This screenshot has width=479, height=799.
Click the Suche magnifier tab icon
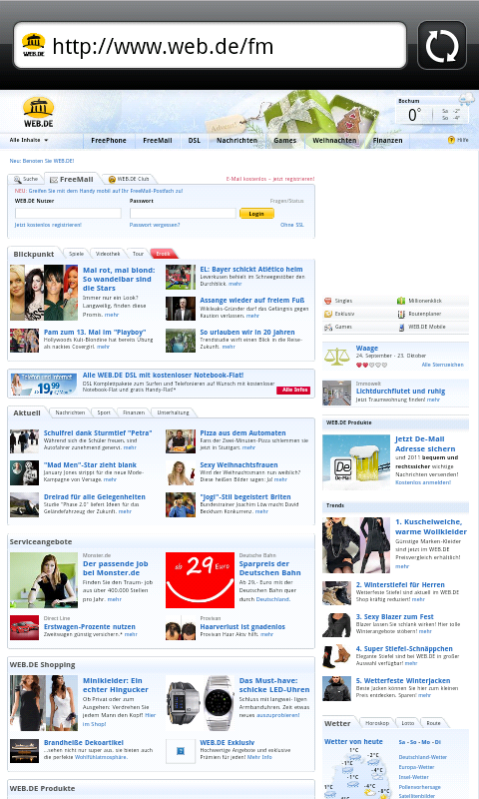click(x=17, y=180)
